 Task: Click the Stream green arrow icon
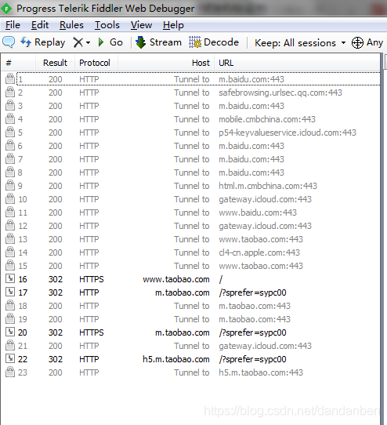(140, 42)
